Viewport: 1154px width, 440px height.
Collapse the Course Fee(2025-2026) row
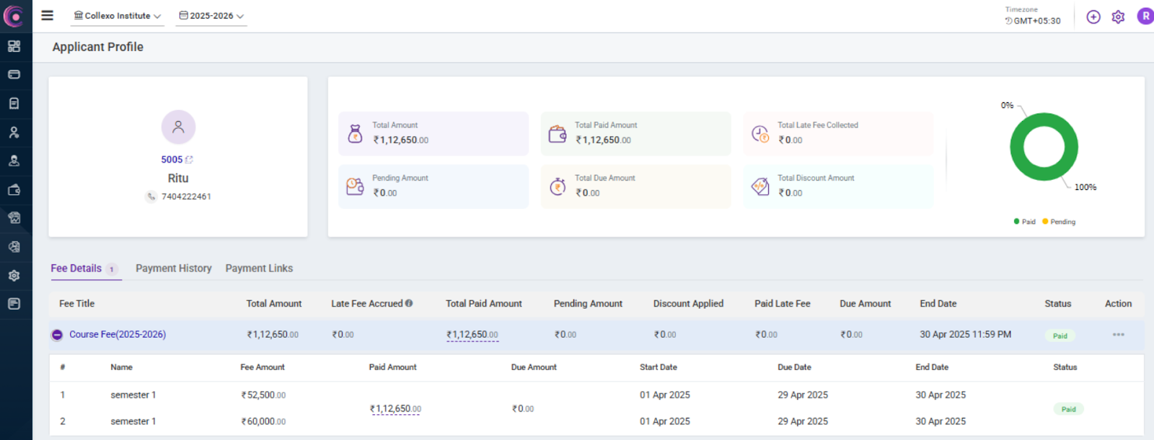57,335
